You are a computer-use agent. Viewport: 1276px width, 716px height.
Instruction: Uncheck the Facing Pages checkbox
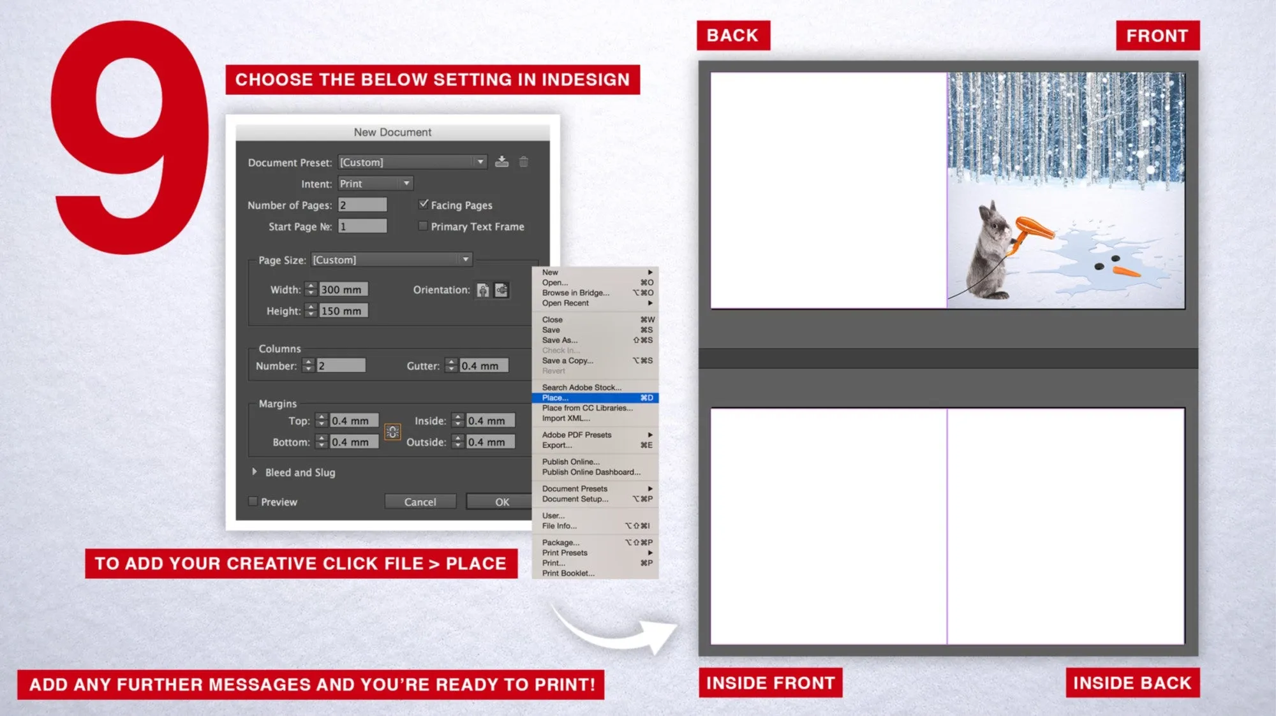tap(423, 204)
